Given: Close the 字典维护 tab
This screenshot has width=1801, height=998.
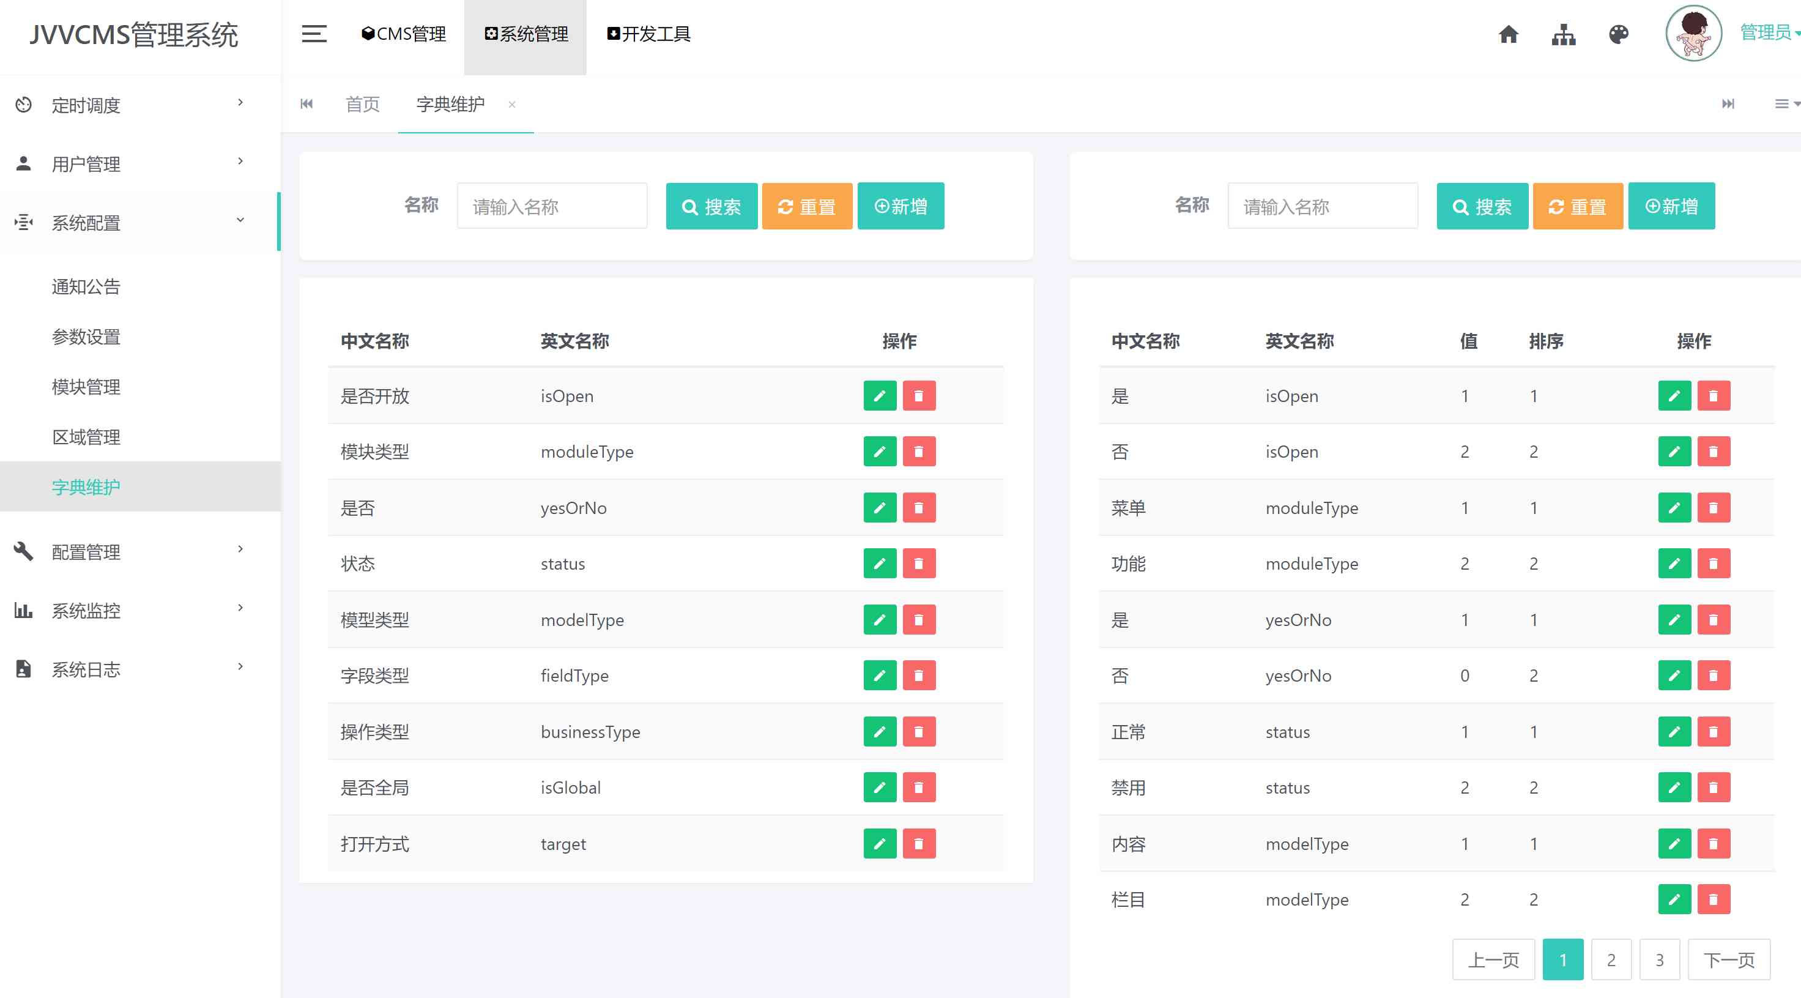Looking at the screenshot, I should [512, 105].
